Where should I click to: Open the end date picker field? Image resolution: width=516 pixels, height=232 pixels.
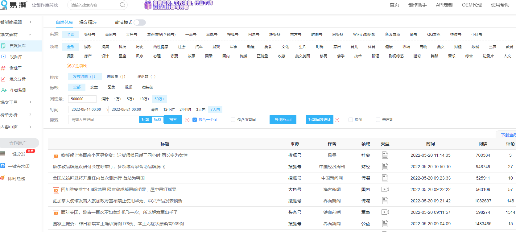tap(126, 110)
